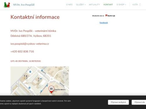Open the Firmy.cz rating badge
146x109 pixels.
click(x=104, y=16)
